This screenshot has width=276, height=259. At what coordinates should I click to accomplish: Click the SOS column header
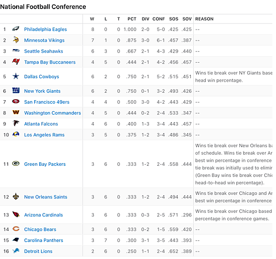point(174,19)
